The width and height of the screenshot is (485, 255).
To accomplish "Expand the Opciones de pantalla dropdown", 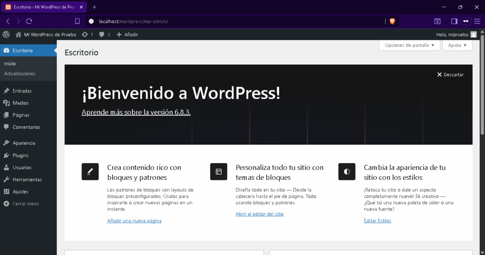I will pos(410,45).
